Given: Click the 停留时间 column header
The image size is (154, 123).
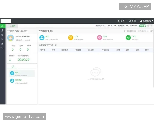Looking at the screenshot, I should (105, 50).
